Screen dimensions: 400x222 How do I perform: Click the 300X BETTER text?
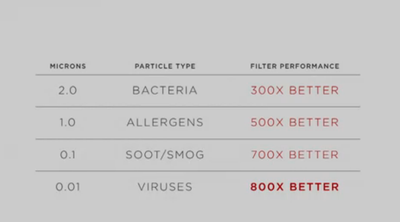point(295,90)
